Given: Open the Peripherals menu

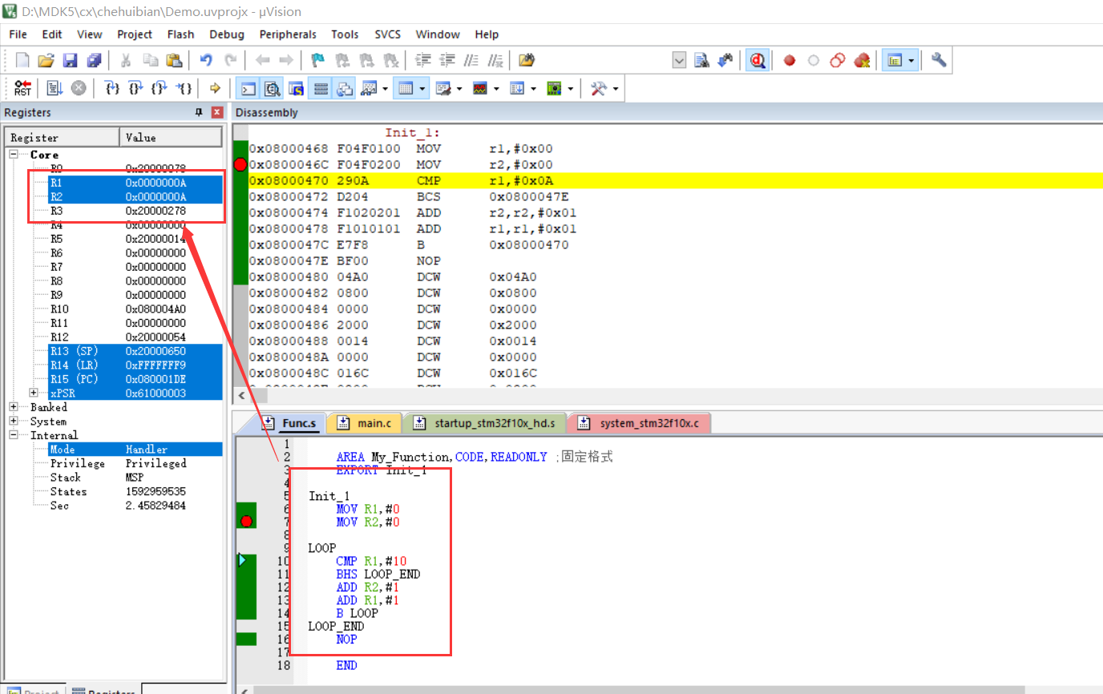Looking at the screenshot, I should pyautogui.click(x=288, y=34).
